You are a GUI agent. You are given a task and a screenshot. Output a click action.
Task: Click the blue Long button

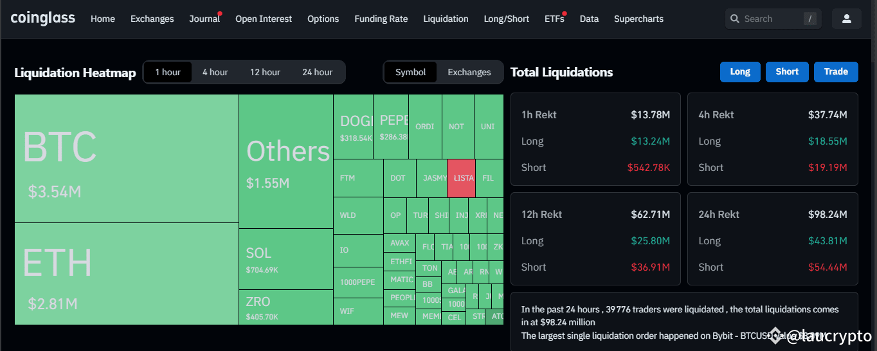tap(740, 72)
